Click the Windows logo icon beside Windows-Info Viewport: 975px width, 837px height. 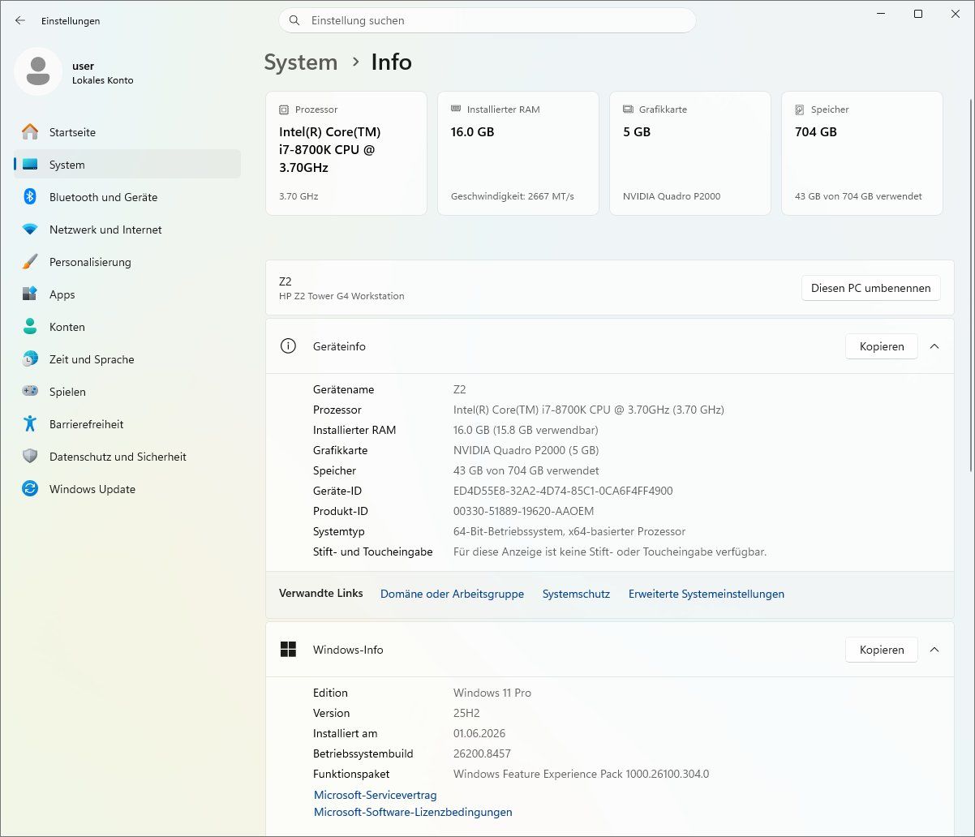pos(288,650)
